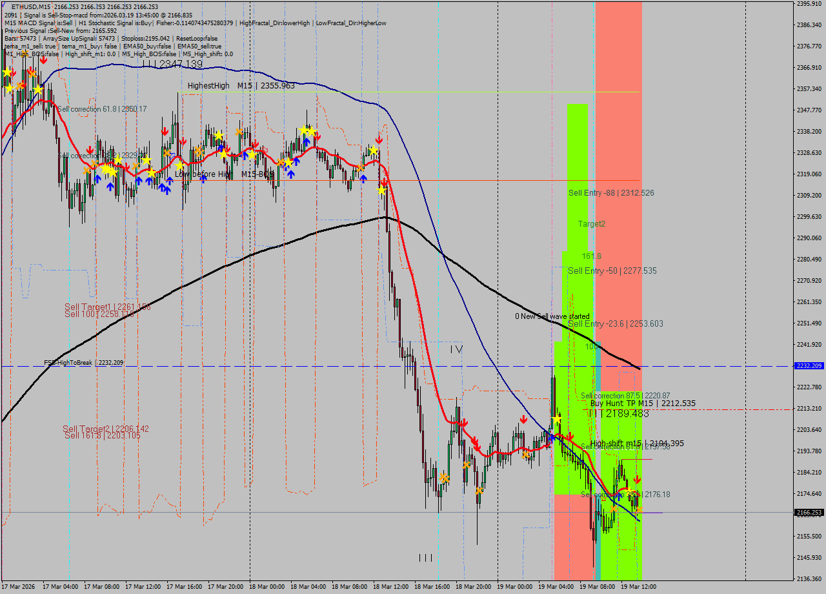Click the 'IV' wave marker

point(456,349)
